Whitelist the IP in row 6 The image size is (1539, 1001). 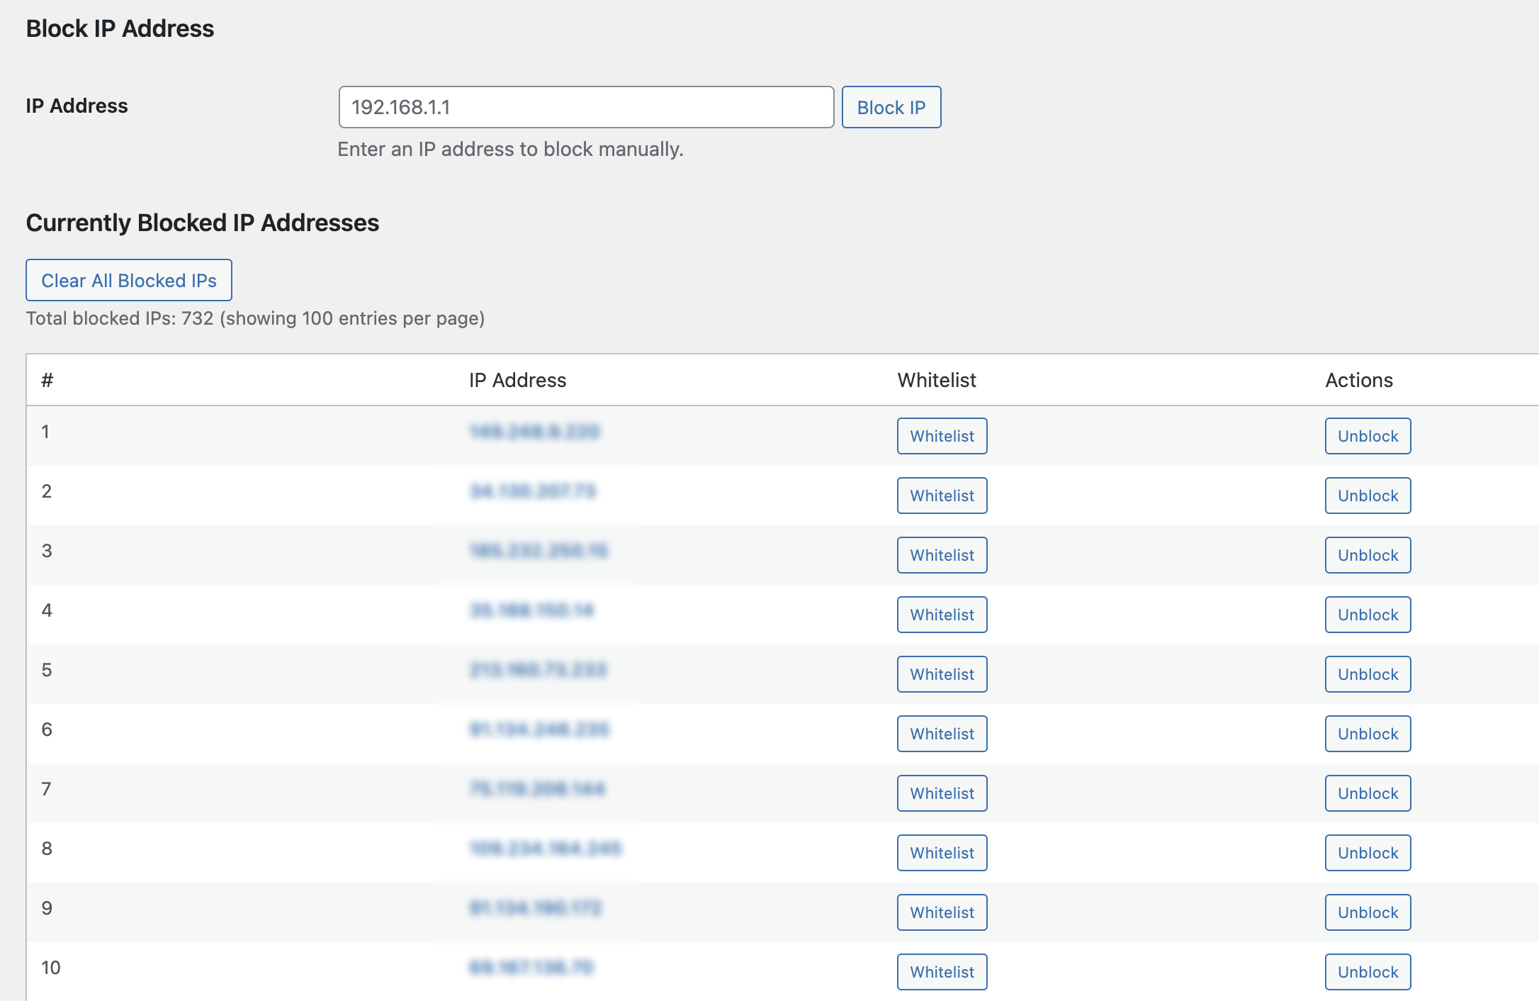click(942, 734)
